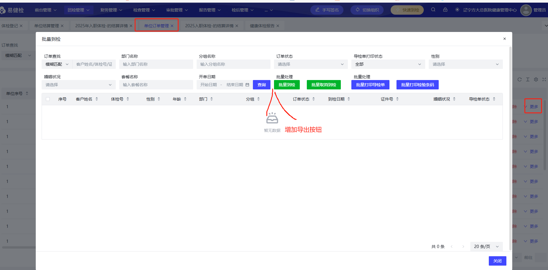Open the 模糊匹配 dropdown behind dialog
Viewport: 548px width, 270px height.
tap(18, 55)
